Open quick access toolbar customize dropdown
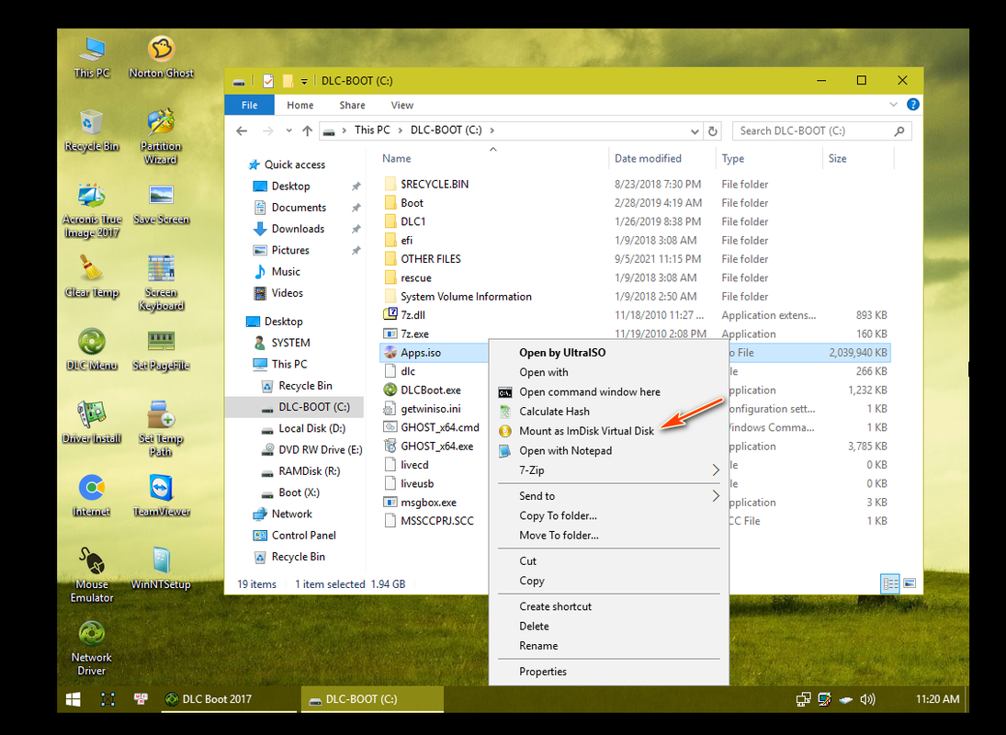The image size is (1006, 735). [304, 81]
